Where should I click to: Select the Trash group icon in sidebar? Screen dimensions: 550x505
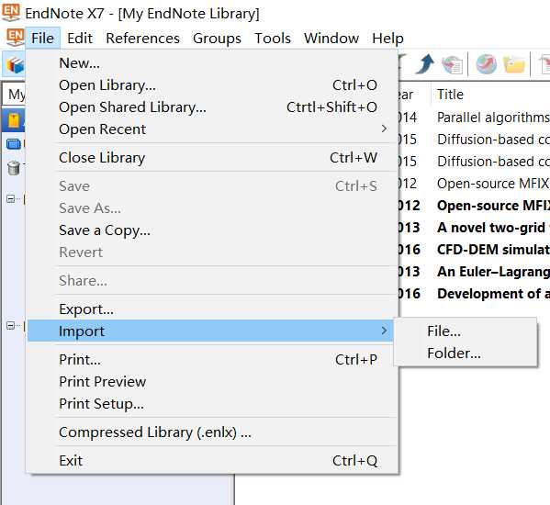pyautogui.click(x=14, y=168)
